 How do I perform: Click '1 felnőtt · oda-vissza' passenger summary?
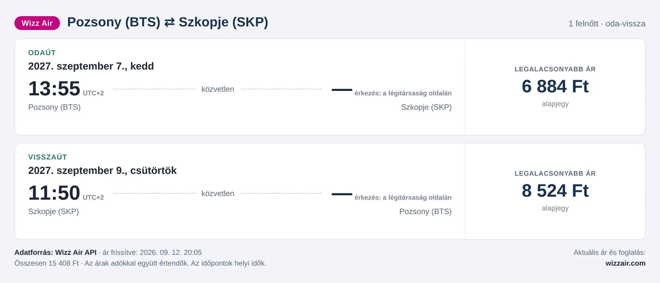[607, 23]
